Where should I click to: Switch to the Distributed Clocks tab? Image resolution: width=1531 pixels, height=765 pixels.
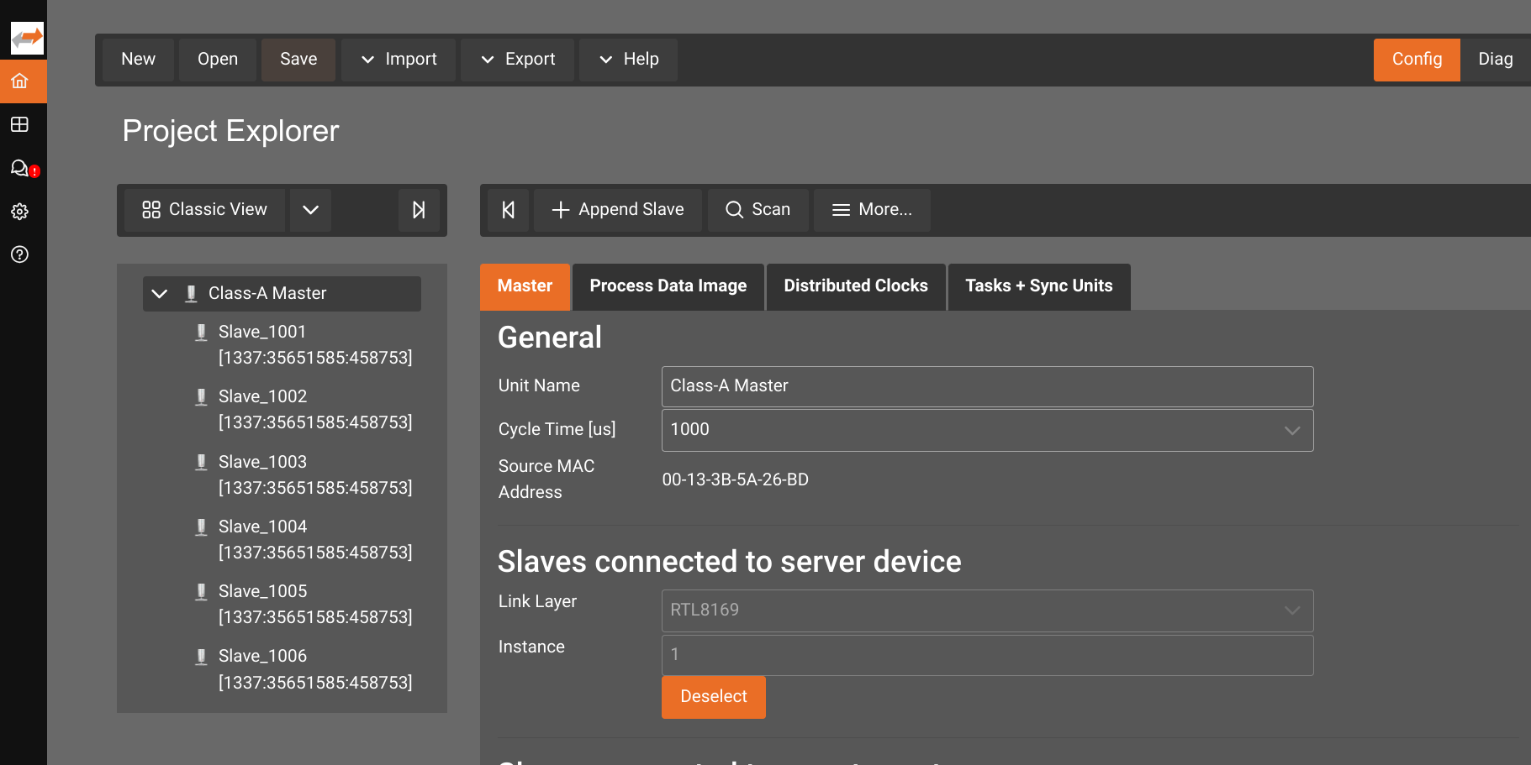pos(855,286)
